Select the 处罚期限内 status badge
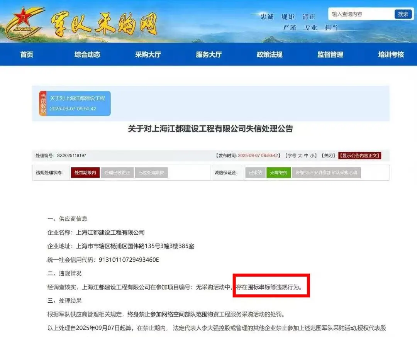Screen dimensions: 417x337 click(x=85, y=173)
